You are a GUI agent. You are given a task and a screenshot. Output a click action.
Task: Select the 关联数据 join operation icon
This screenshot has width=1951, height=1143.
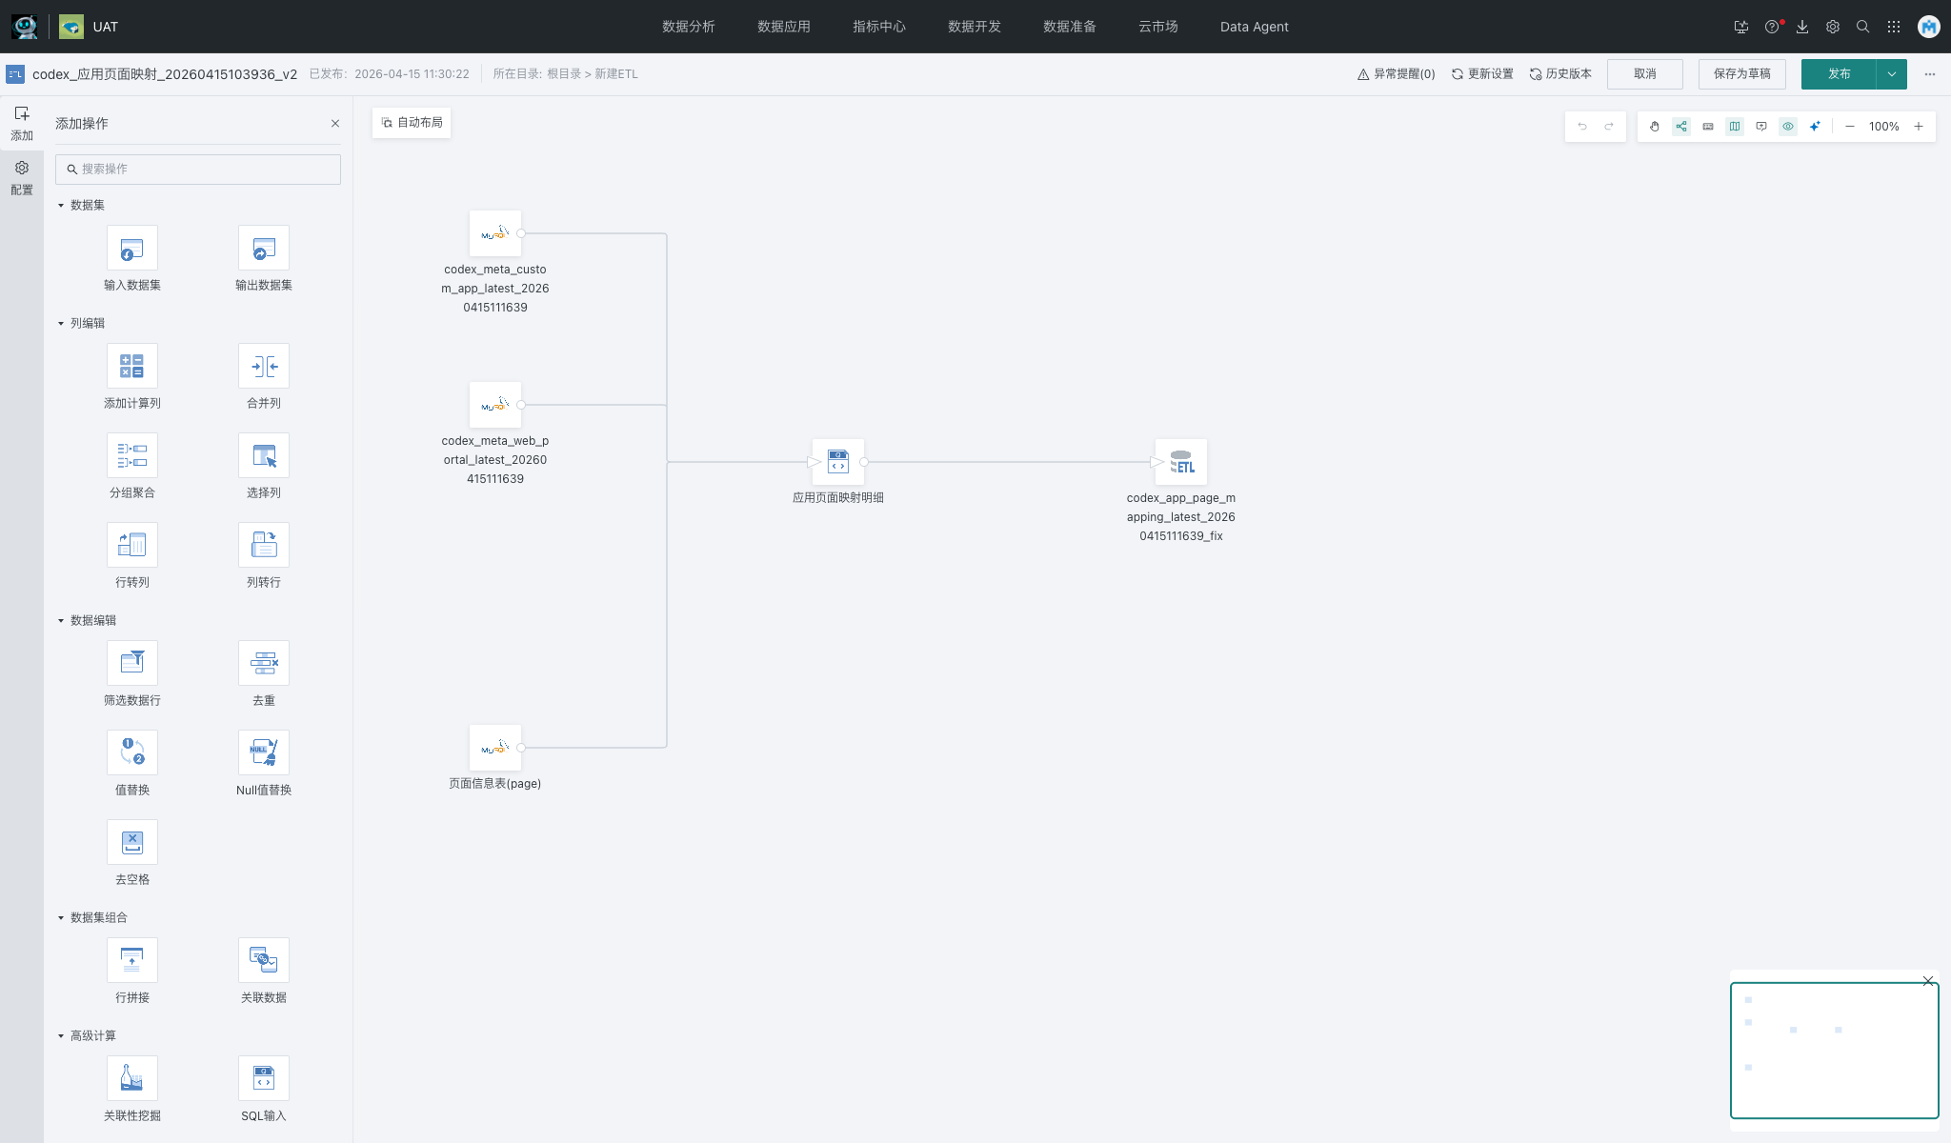(263, 960)
